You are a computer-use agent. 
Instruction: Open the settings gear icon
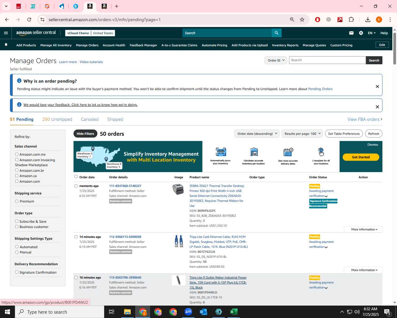[x=361, y=33]
